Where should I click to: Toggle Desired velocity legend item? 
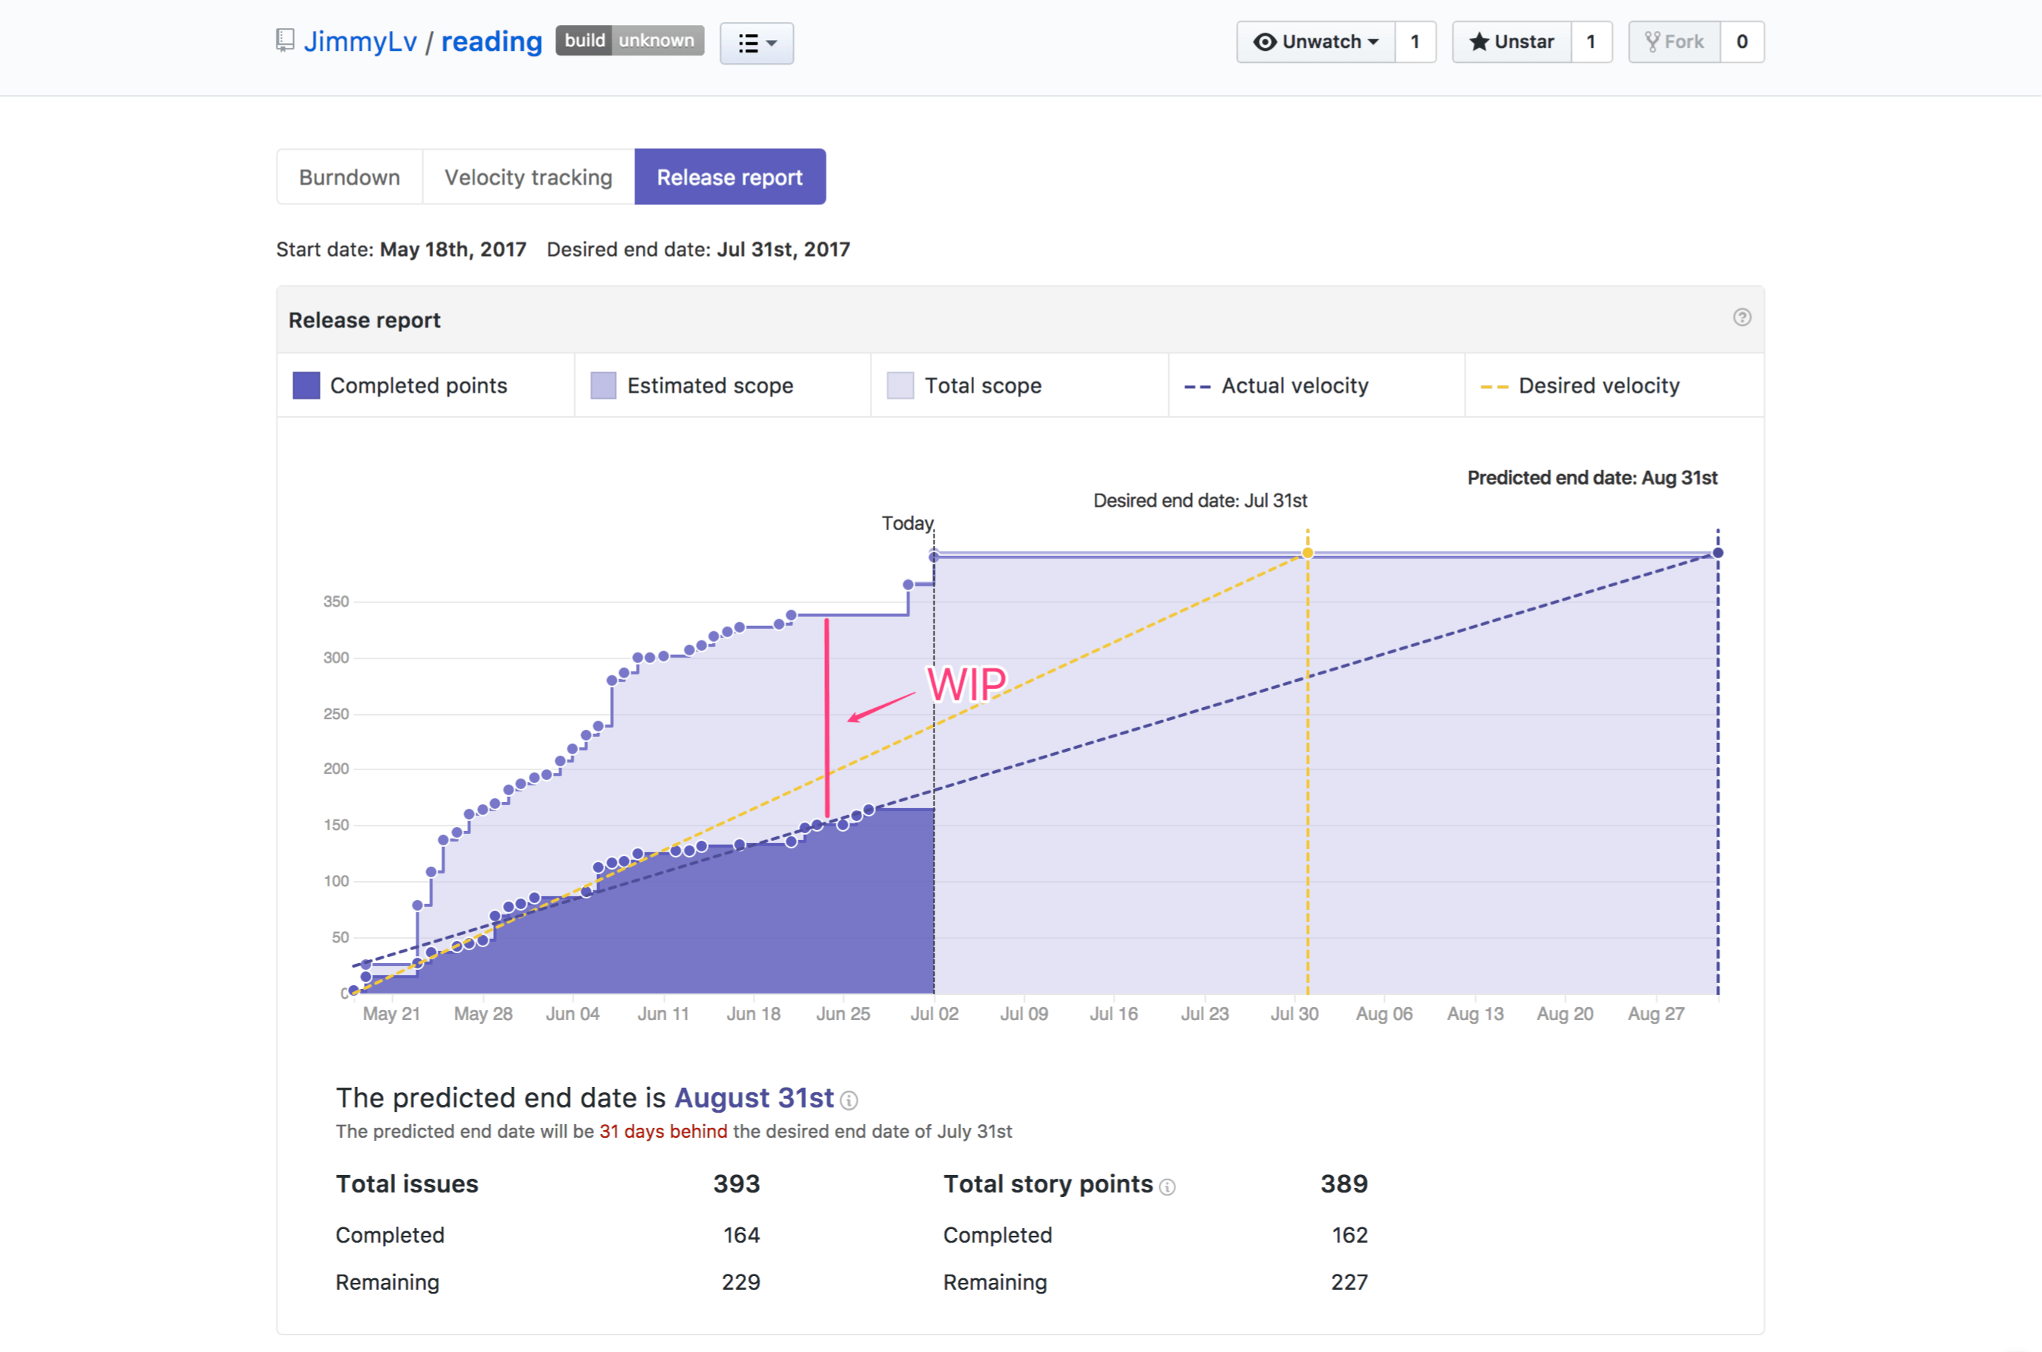pos(1598,385)
